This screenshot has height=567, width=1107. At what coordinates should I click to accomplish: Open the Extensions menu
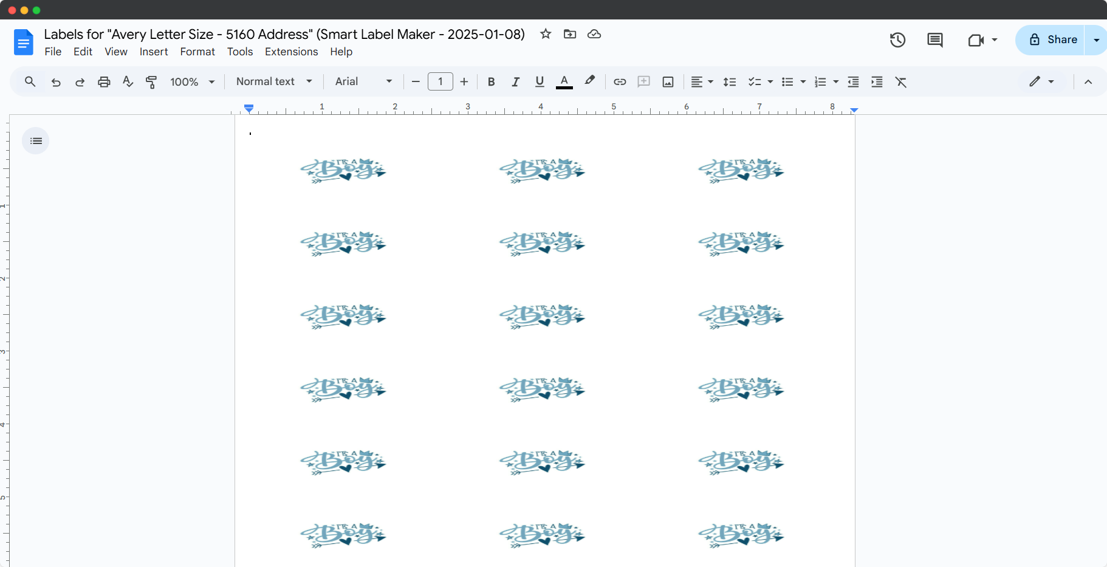291,52
